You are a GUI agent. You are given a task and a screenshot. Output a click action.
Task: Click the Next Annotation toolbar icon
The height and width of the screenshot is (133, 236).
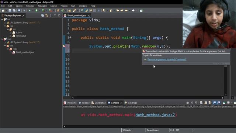click(x=104, y=10)
